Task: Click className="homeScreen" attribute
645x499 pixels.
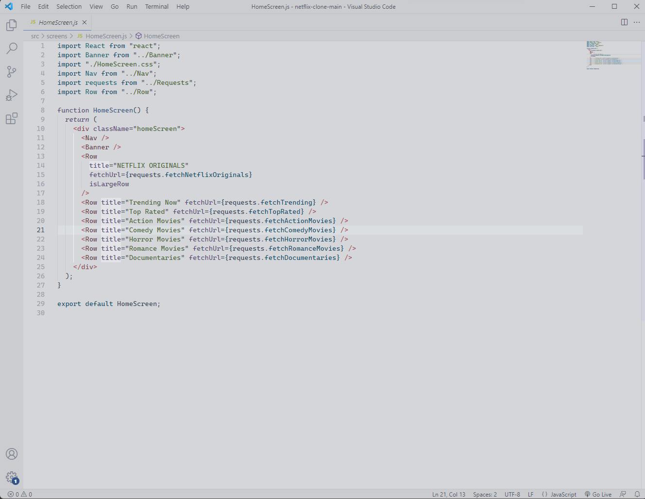Action: tap(137, 129)
